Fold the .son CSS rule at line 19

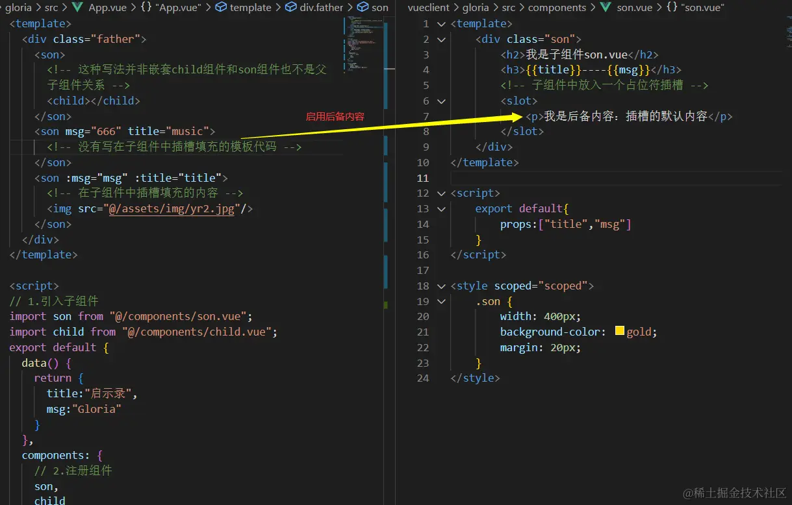tap(442, 302)
